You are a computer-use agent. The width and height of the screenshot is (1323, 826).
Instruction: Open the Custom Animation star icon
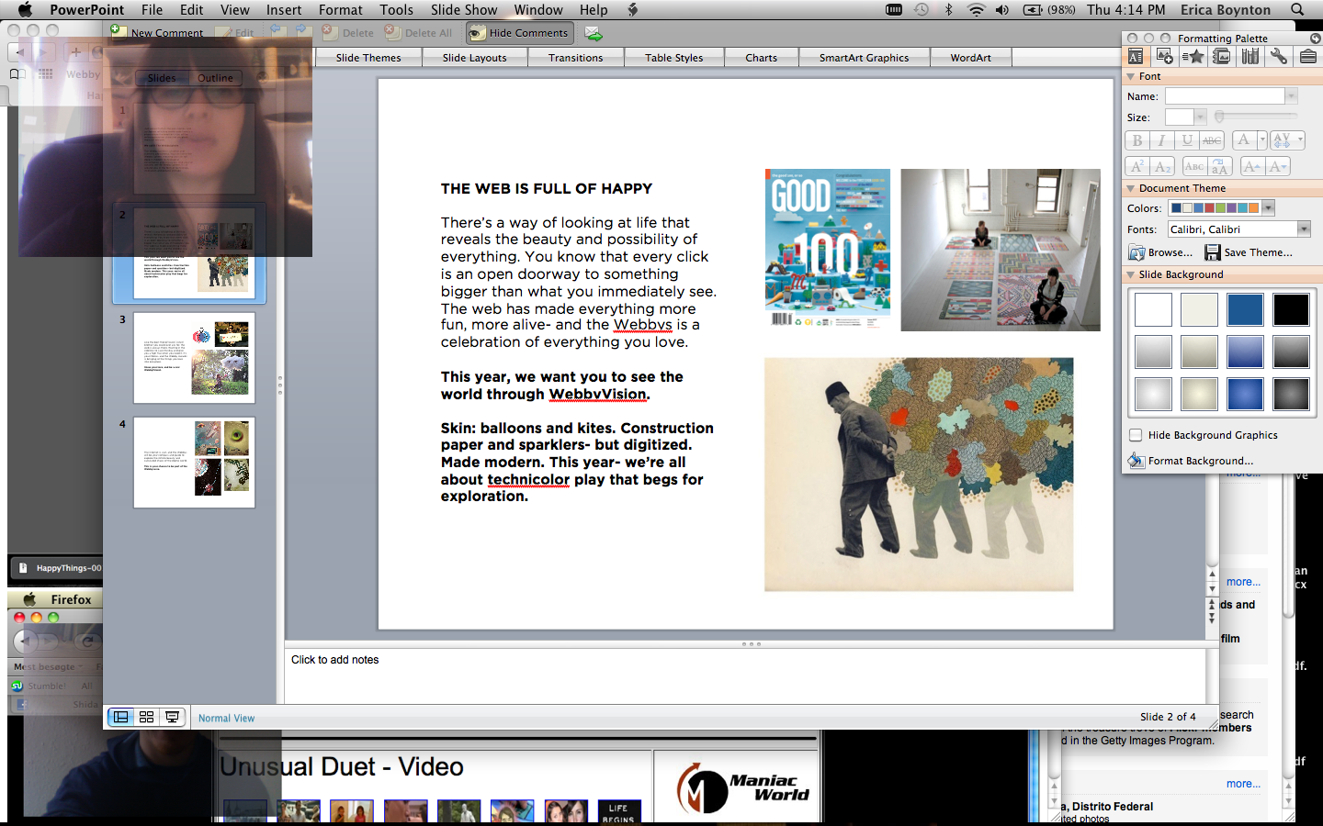pos(1193,57)
